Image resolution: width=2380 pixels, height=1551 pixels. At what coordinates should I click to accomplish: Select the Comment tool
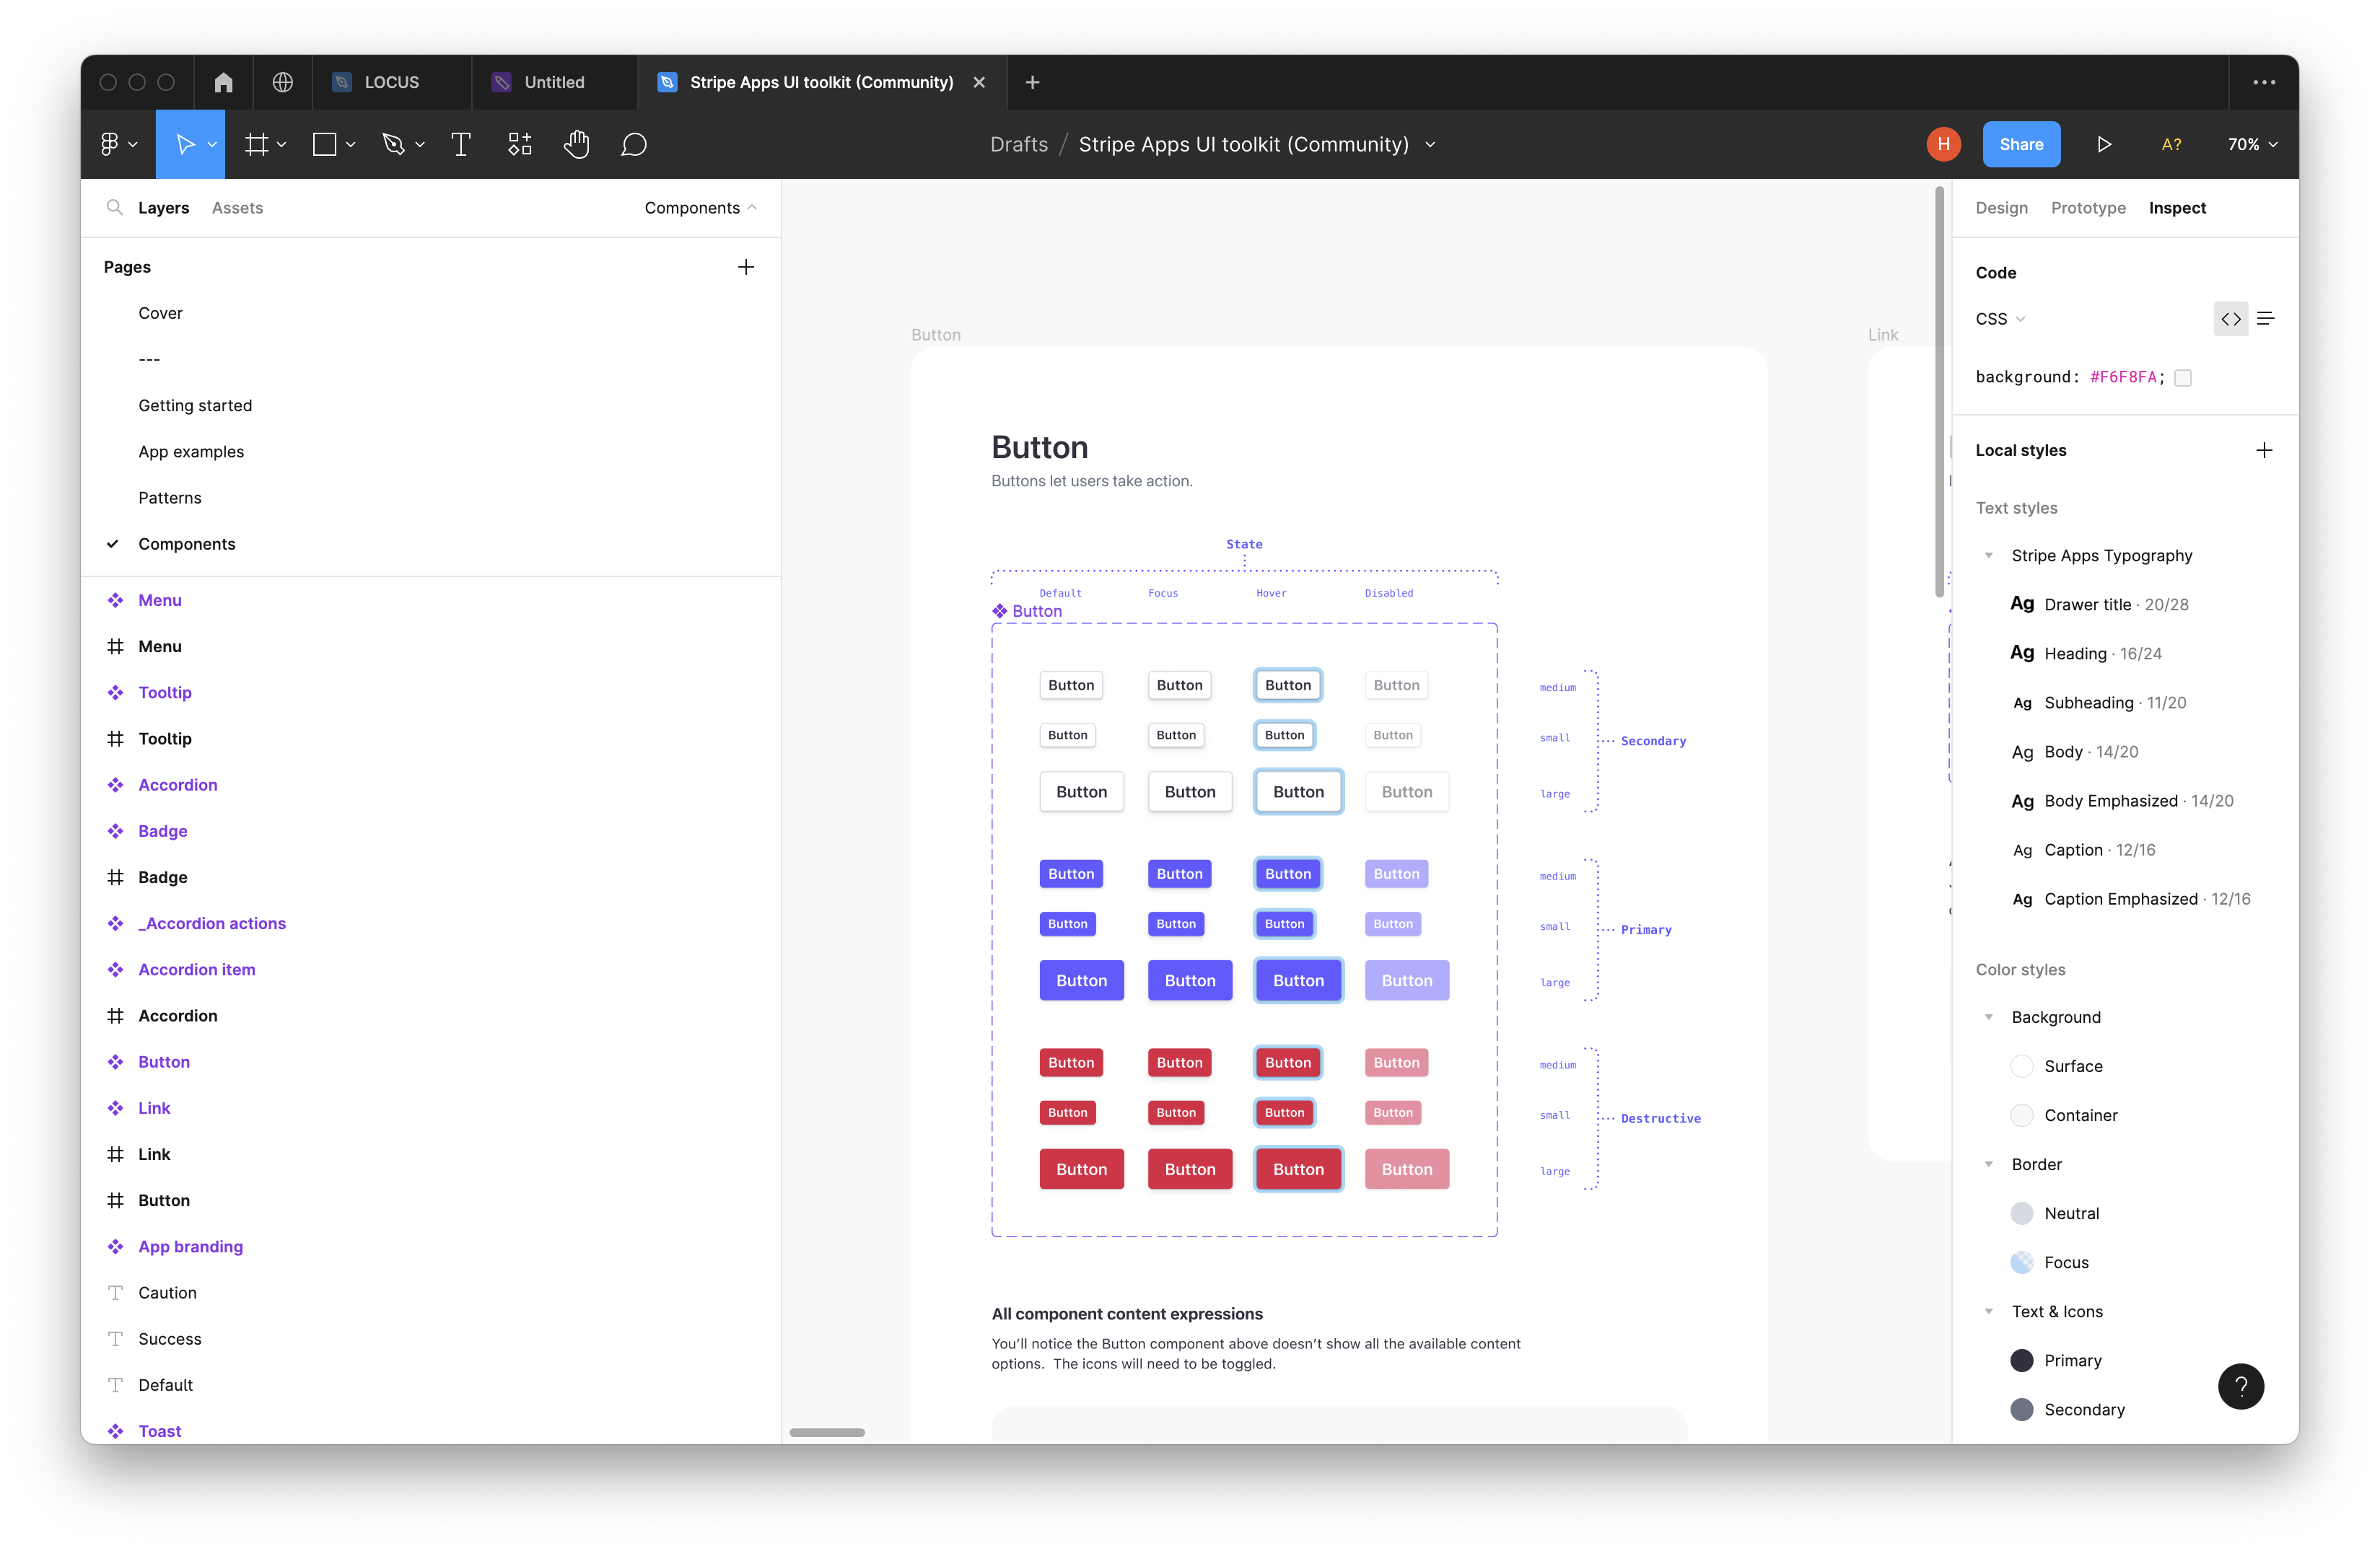pos(634,145)
